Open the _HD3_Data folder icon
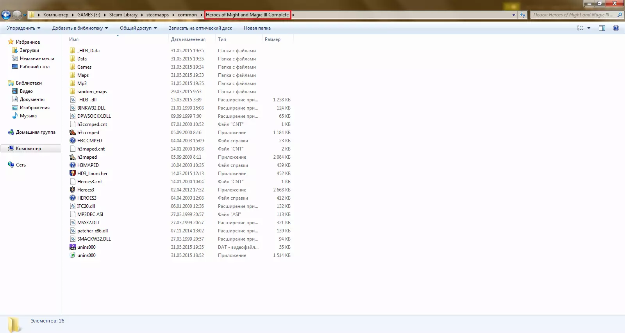This screenshot has width=625, height=333. [x=73, y=50]
